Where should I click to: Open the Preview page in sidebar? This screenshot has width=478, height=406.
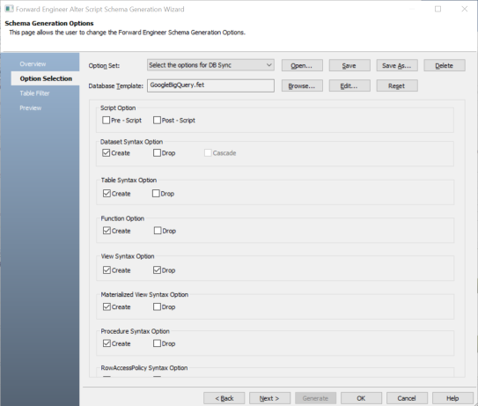pos(31,108)
